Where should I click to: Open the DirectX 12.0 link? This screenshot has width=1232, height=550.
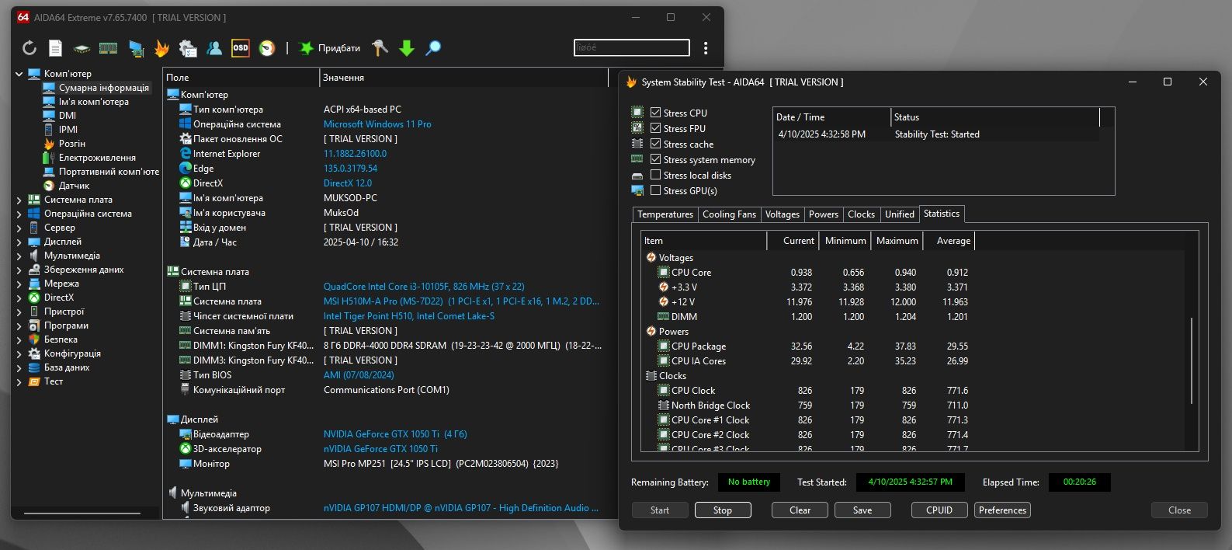[348, 183]
